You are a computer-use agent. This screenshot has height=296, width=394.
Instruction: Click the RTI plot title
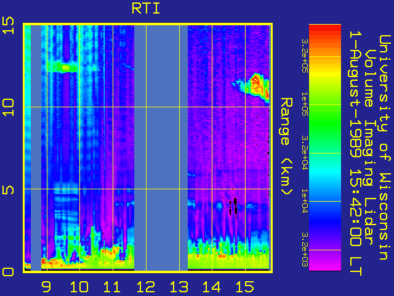point(146,9)
